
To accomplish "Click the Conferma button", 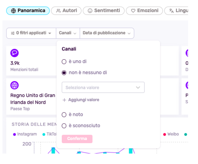I will pos(77,139).
